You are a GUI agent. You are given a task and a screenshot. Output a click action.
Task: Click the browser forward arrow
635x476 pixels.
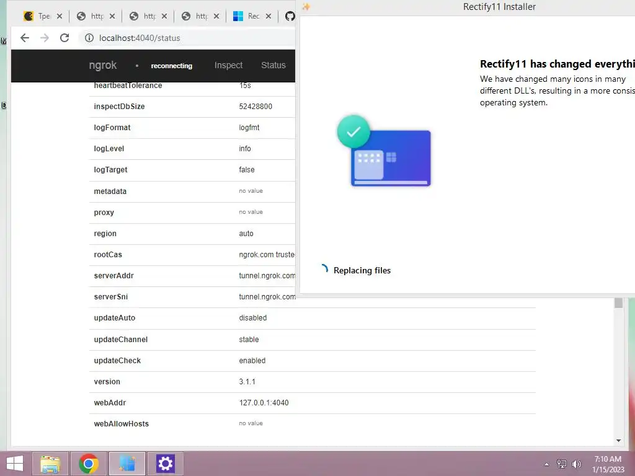[45, 38]
